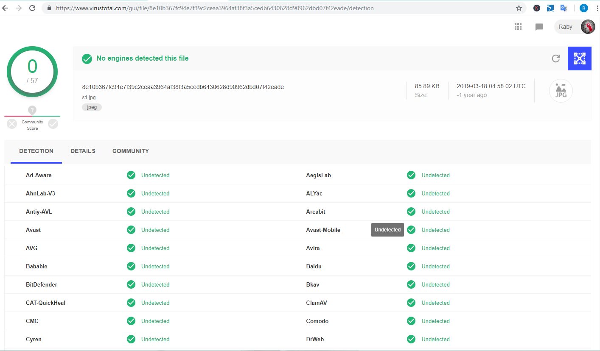Viewport: 600px width, 351px height.
Task: Click the 85.89 KB size value
Action: (427, 86)
